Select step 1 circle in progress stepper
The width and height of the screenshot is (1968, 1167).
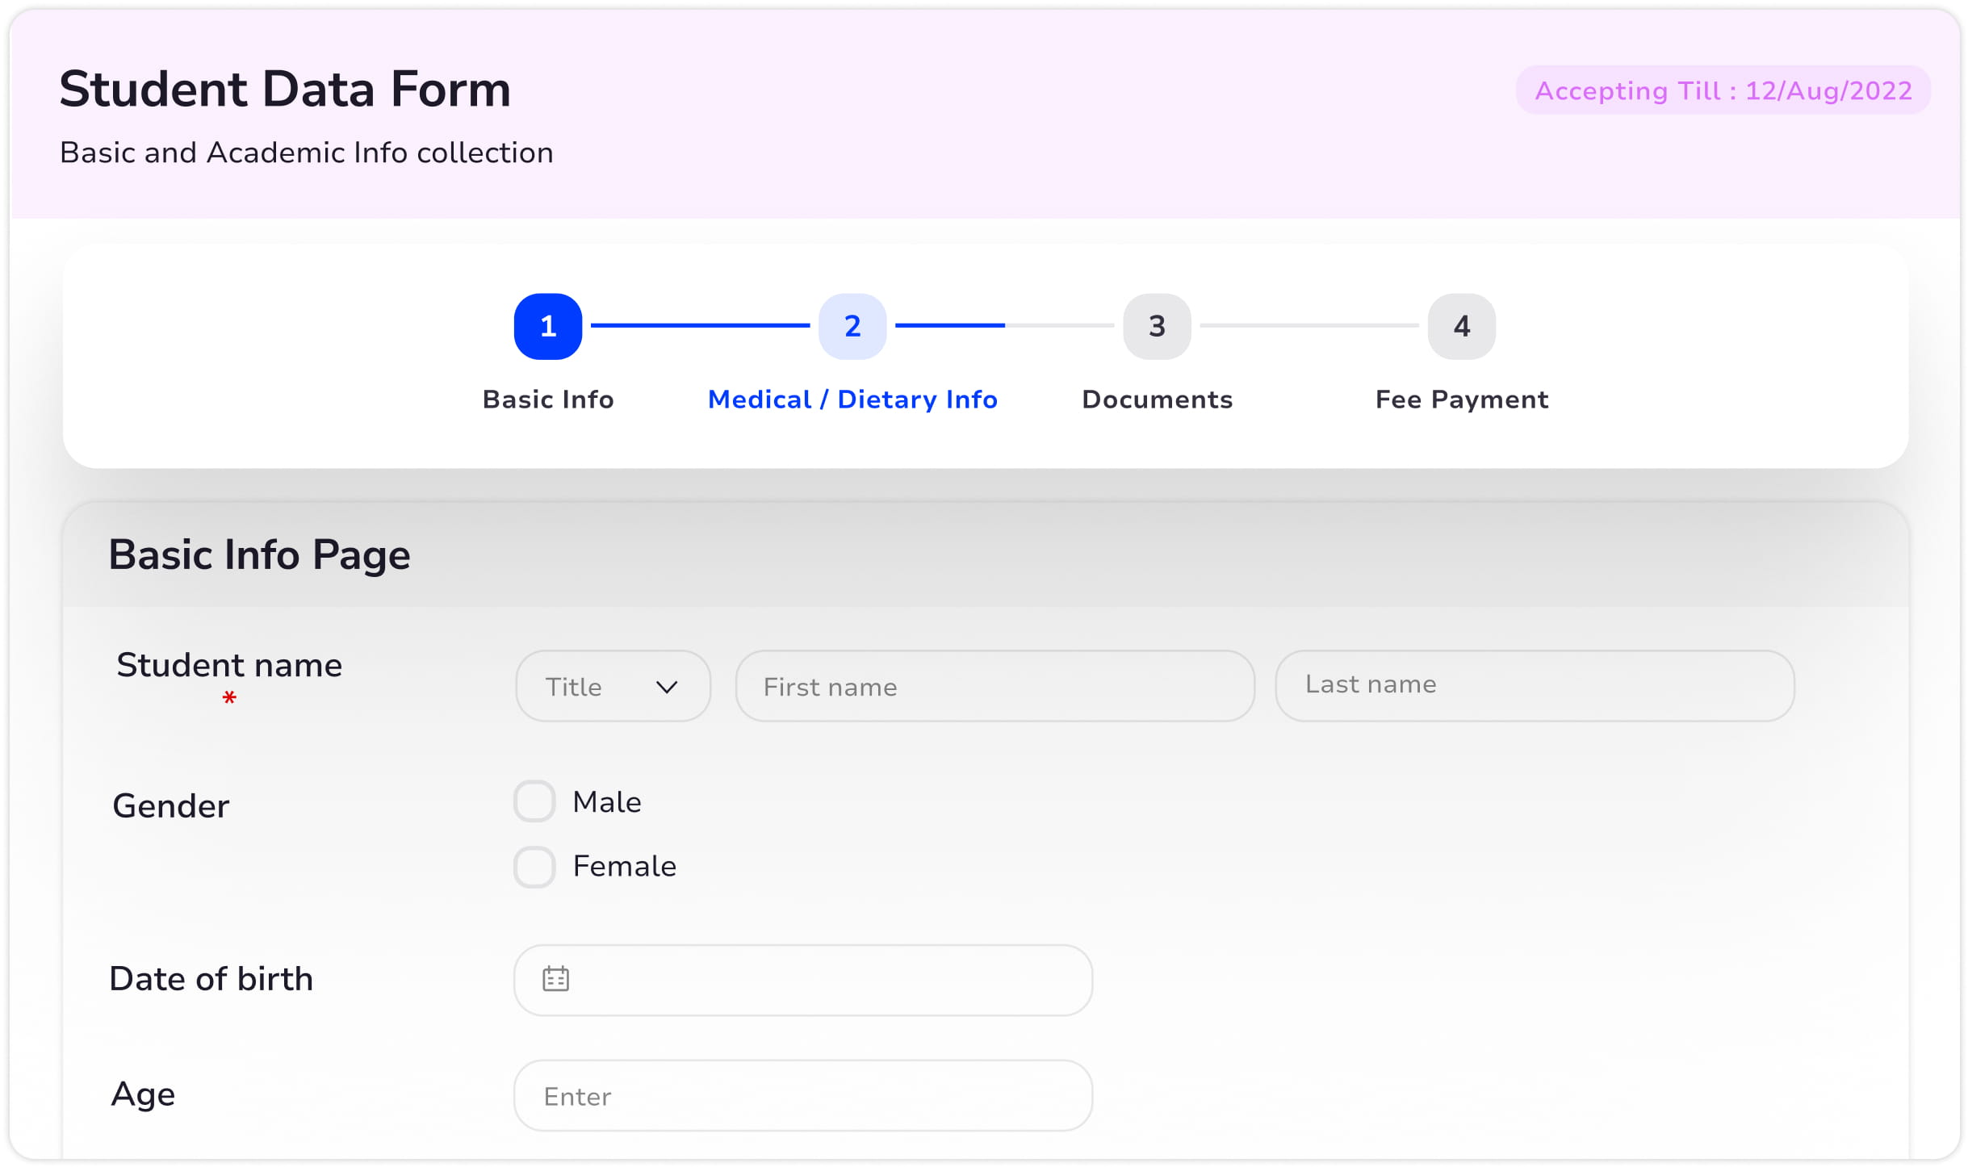548,326
